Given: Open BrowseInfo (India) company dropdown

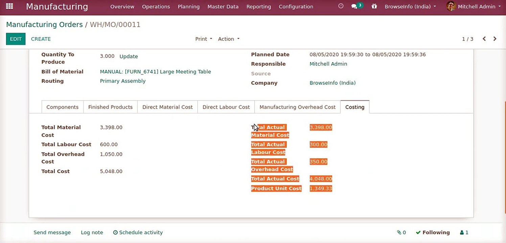Looking at the screenshot, I should tap(410, 6).
